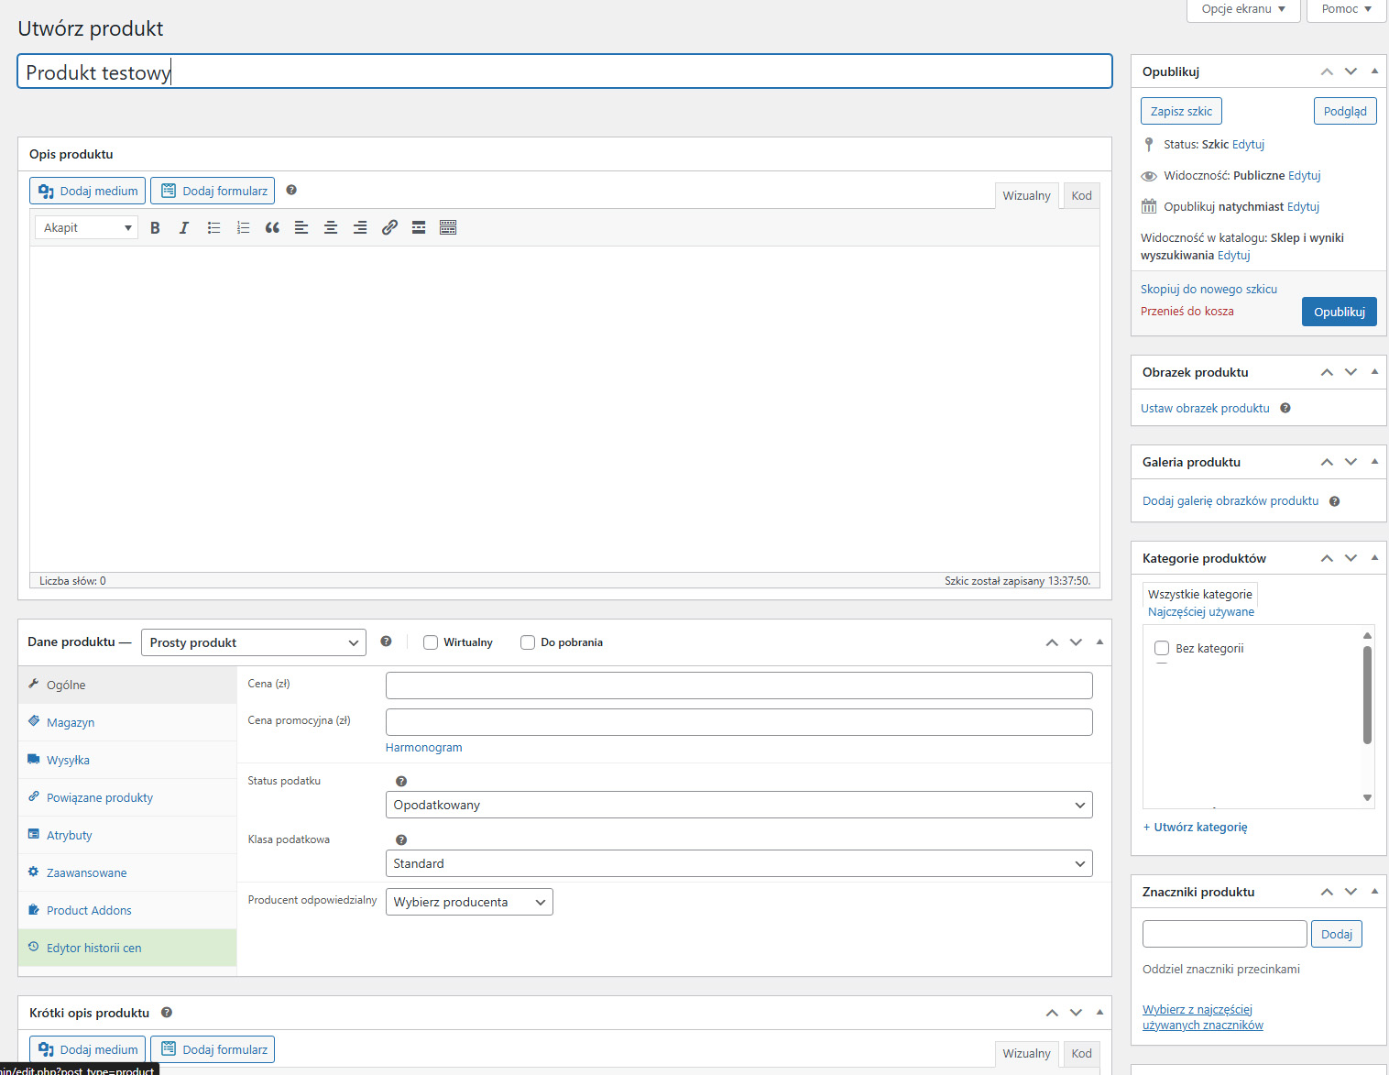Toggle the editor toolbar kitchen sink icon
Viewport: 1389px width, 1075px height.
(448, 228)
